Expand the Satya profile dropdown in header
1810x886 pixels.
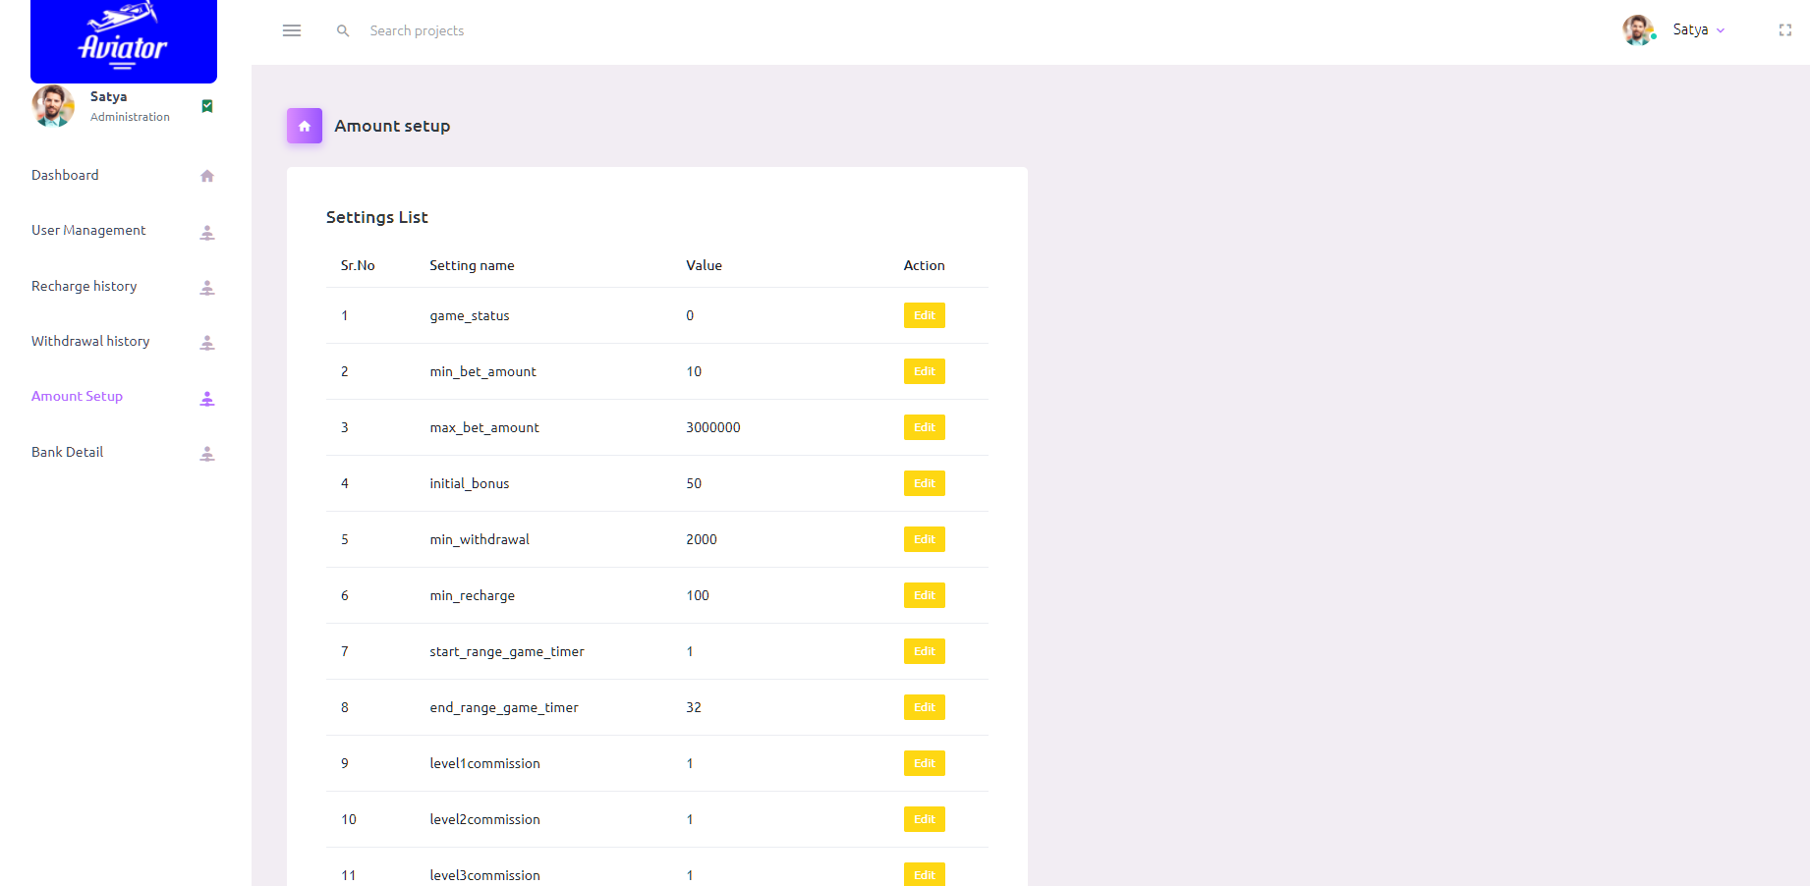(1698, 30)
